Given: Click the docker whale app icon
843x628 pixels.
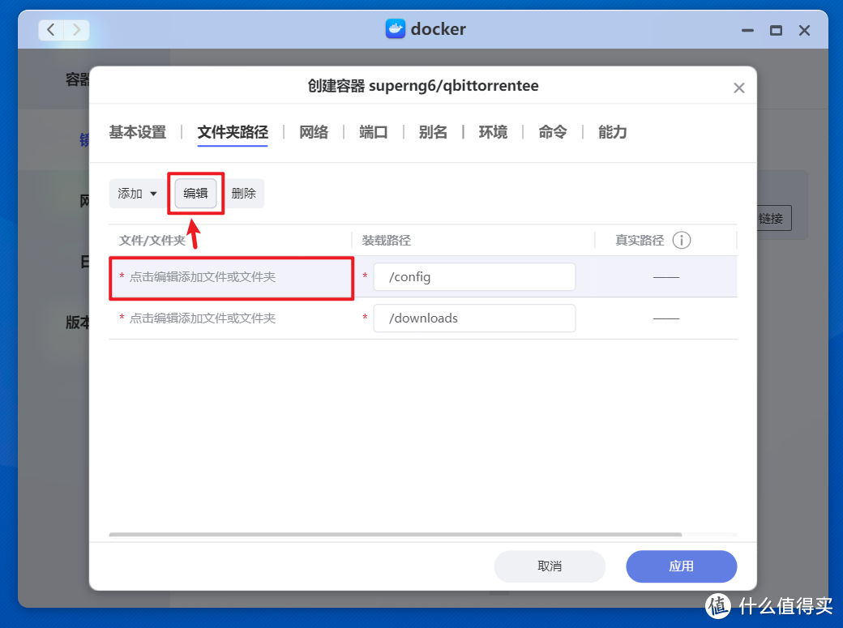Looking at the screenshot, I should tap(396, 29).
